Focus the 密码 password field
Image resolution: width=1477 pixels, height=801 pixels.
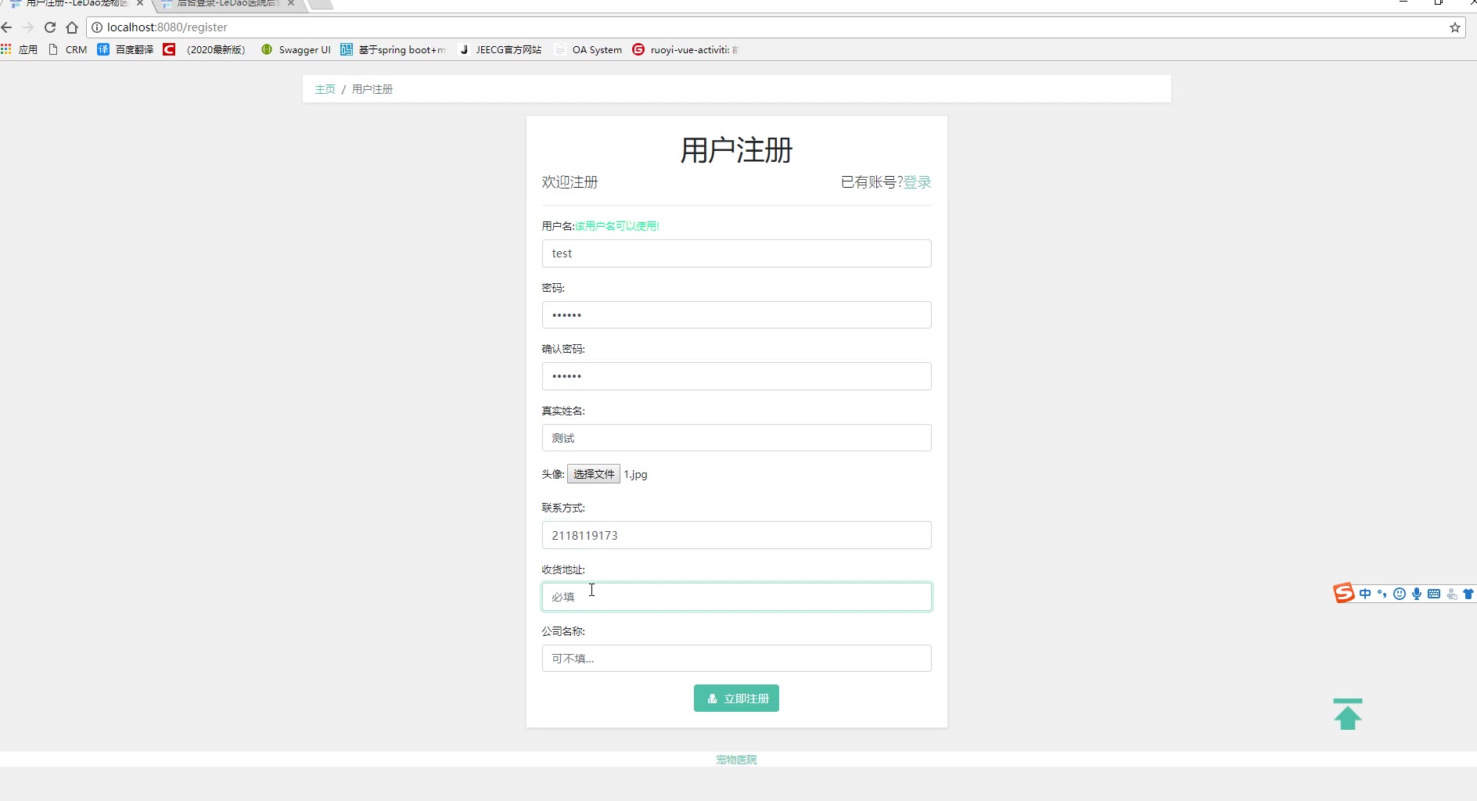(737, 315)
